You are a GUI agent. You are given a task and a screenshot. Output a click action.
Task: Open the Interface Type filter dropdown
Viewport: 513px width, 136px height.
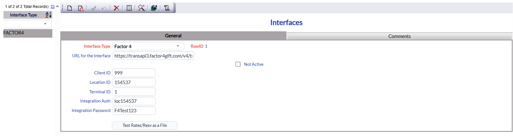click(x=28, y=24)
